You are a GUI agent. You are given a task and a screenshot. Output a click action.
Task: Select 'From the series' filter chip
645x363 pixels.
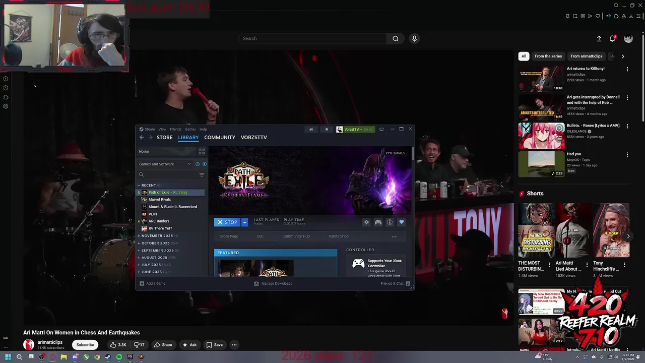coord(548,56)
